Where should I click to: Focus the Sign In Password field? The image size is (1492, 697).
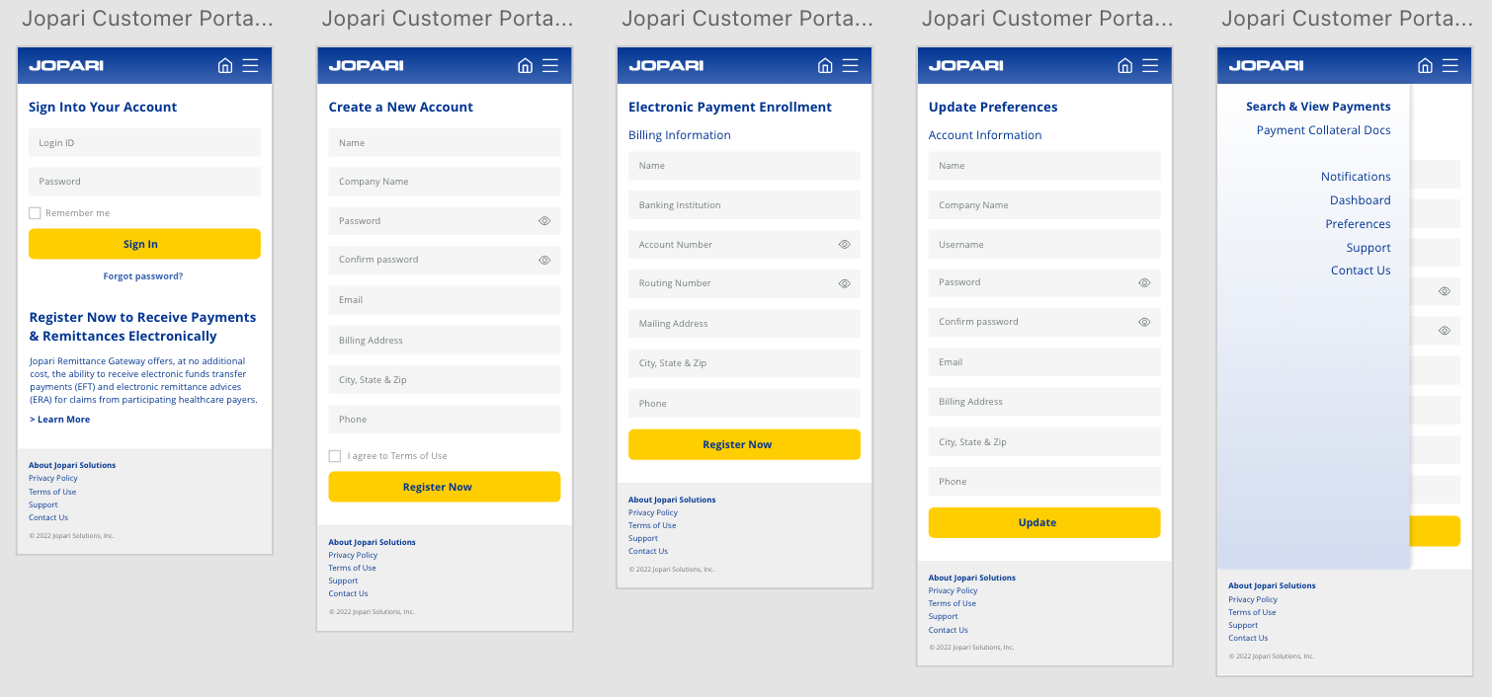(144, 182)
